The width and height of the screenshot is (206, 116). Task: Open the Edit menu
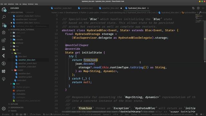pyautogui.click(x=5, y=4)
